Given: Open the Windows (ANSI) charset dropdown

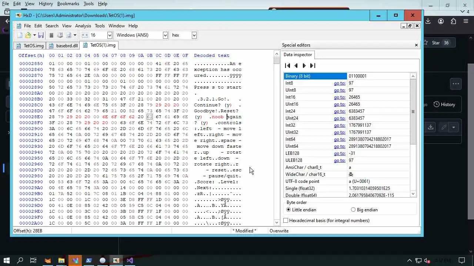Looking at the screenshot, I should tap(165, 35).
